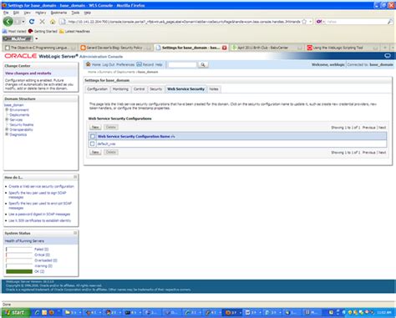
Task: Bookmark this page with the star icon
Action: point(304,22)
